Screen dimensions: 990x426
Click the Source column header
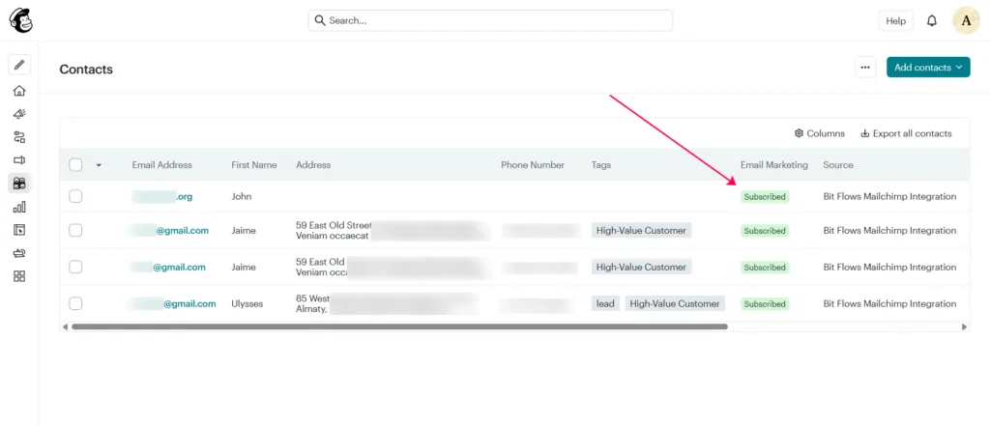point(838,165)
